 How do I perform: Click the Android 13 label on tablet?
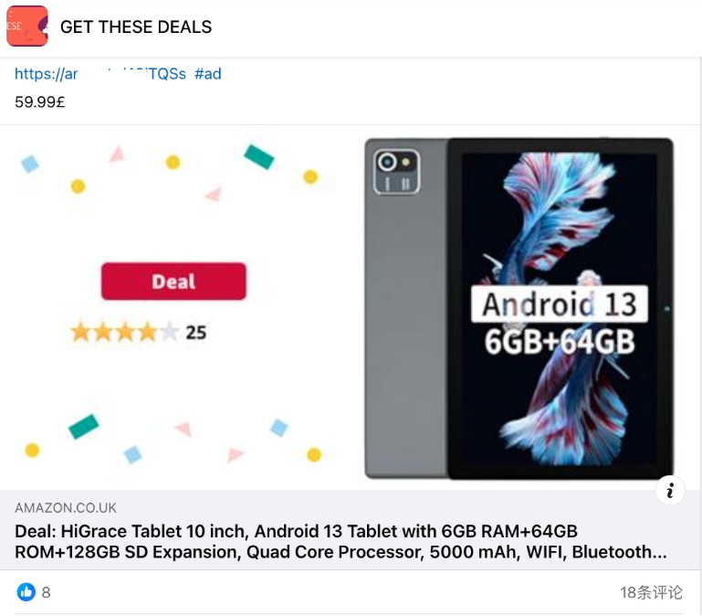[x=560, y=304]
